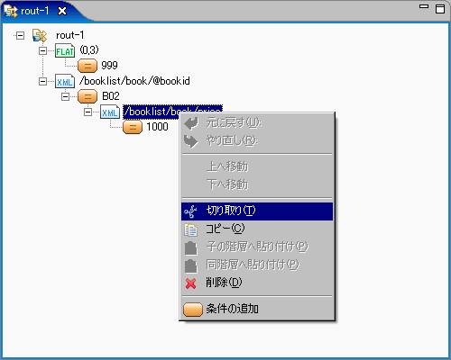Click the XML icon for /booklist/book/@bookid
The height and width of the screenshot is (360, 451).
[65, 81]
